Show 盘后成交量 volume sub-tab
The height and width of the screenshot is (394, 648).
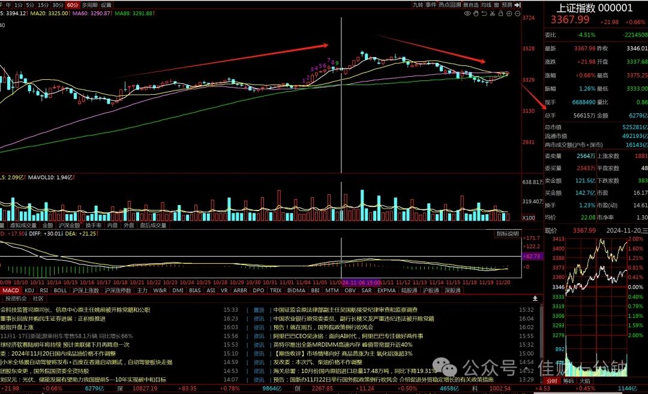[x=153, y=225]
